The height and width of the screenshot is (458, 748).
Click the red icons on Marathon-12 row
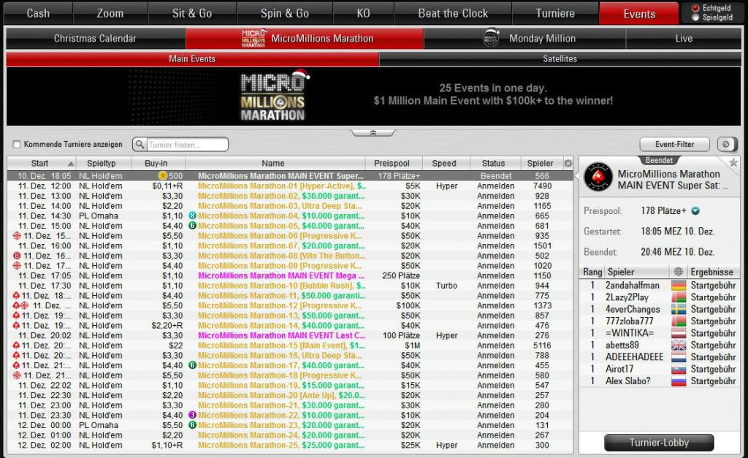20,306
